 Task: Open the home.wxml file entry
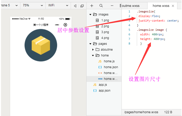coord(111,73)
